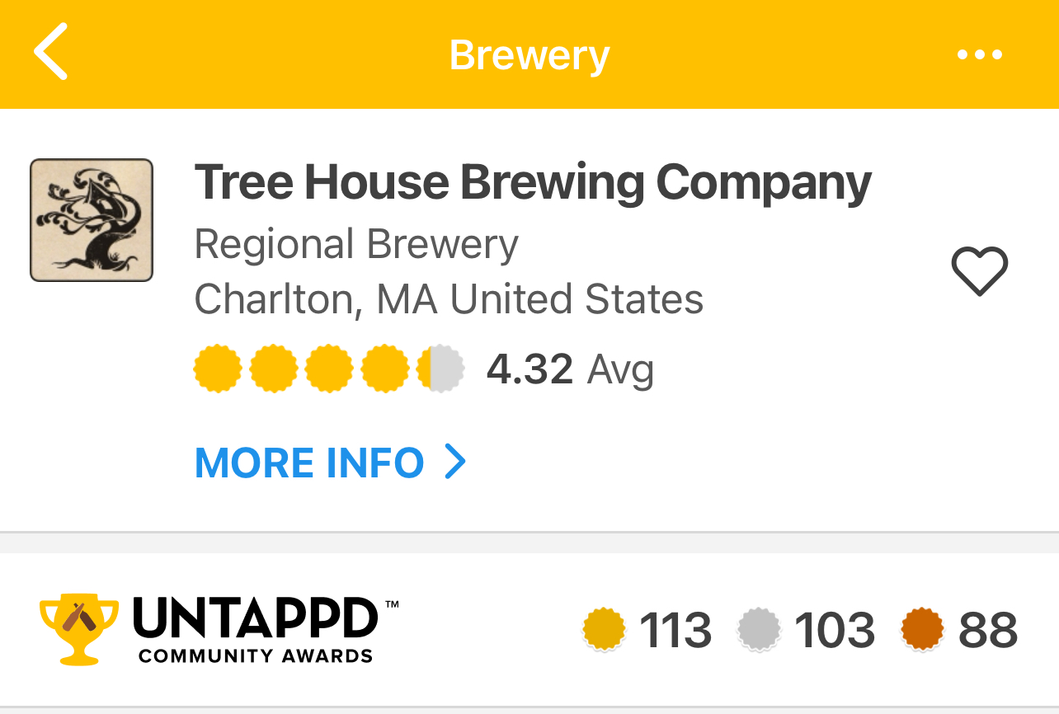The width and height of the screenshot is (1059, 714).
Task: Go back using the left arrow
Action: (50, 51)
